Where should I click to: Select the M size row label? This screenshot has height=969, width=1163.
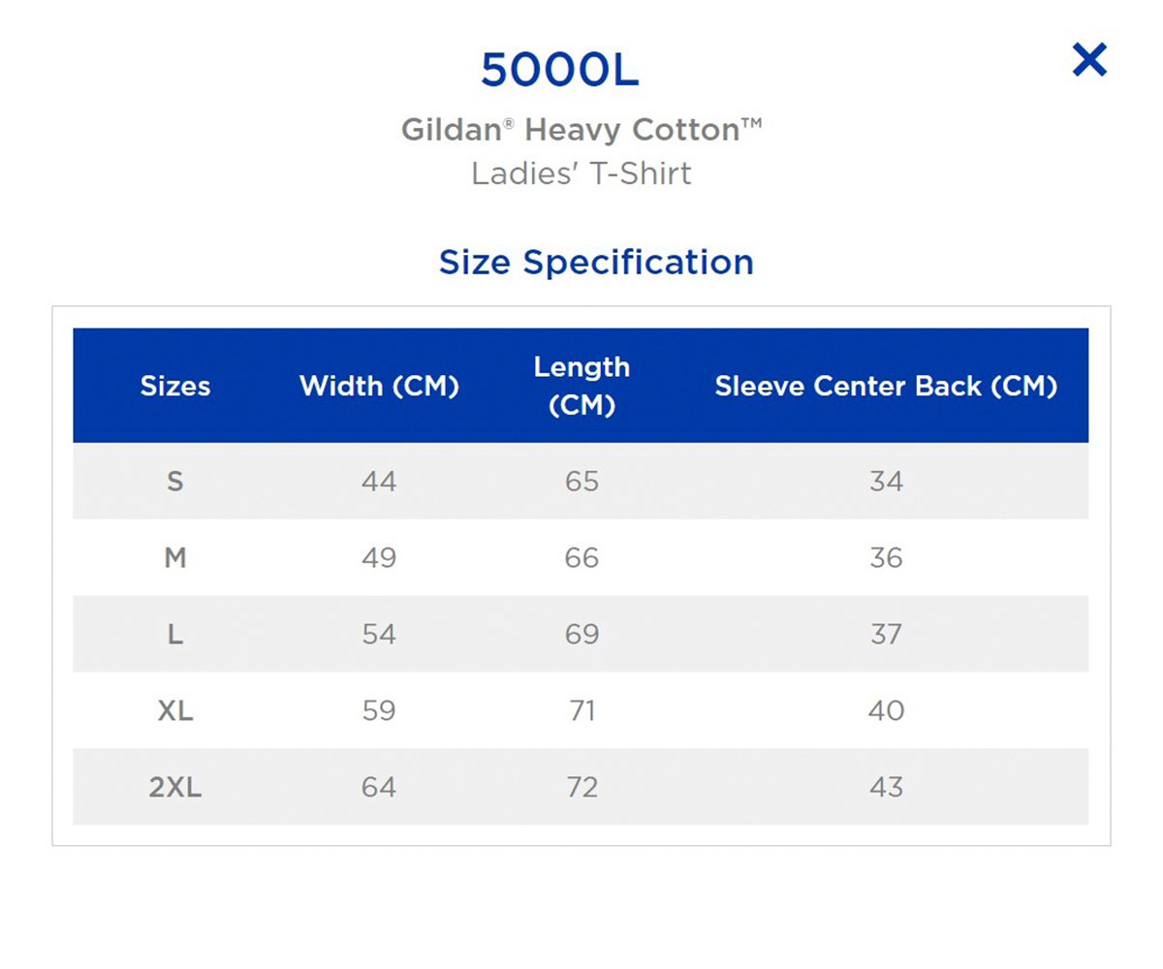(x=175, y=558)
